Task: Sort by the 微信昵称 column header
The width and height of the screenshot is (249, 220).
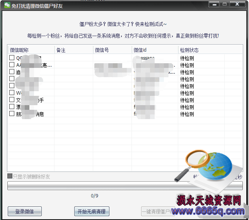Action: click(x=31, y=50)
